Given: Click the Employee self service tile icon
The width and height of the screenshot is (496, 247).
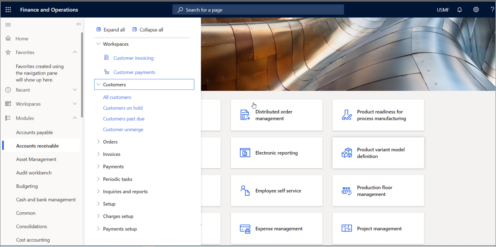Looking at the screenshot, I should [x=245, y=191].
